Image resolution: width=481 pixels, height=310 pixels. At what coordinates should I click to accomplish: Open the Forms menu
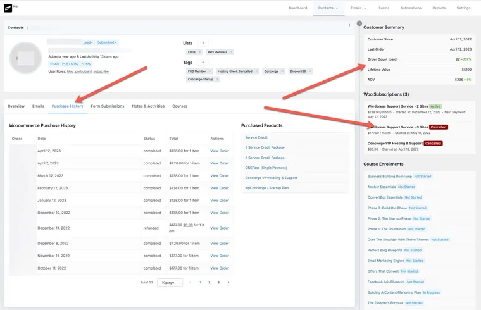point(384,8)
